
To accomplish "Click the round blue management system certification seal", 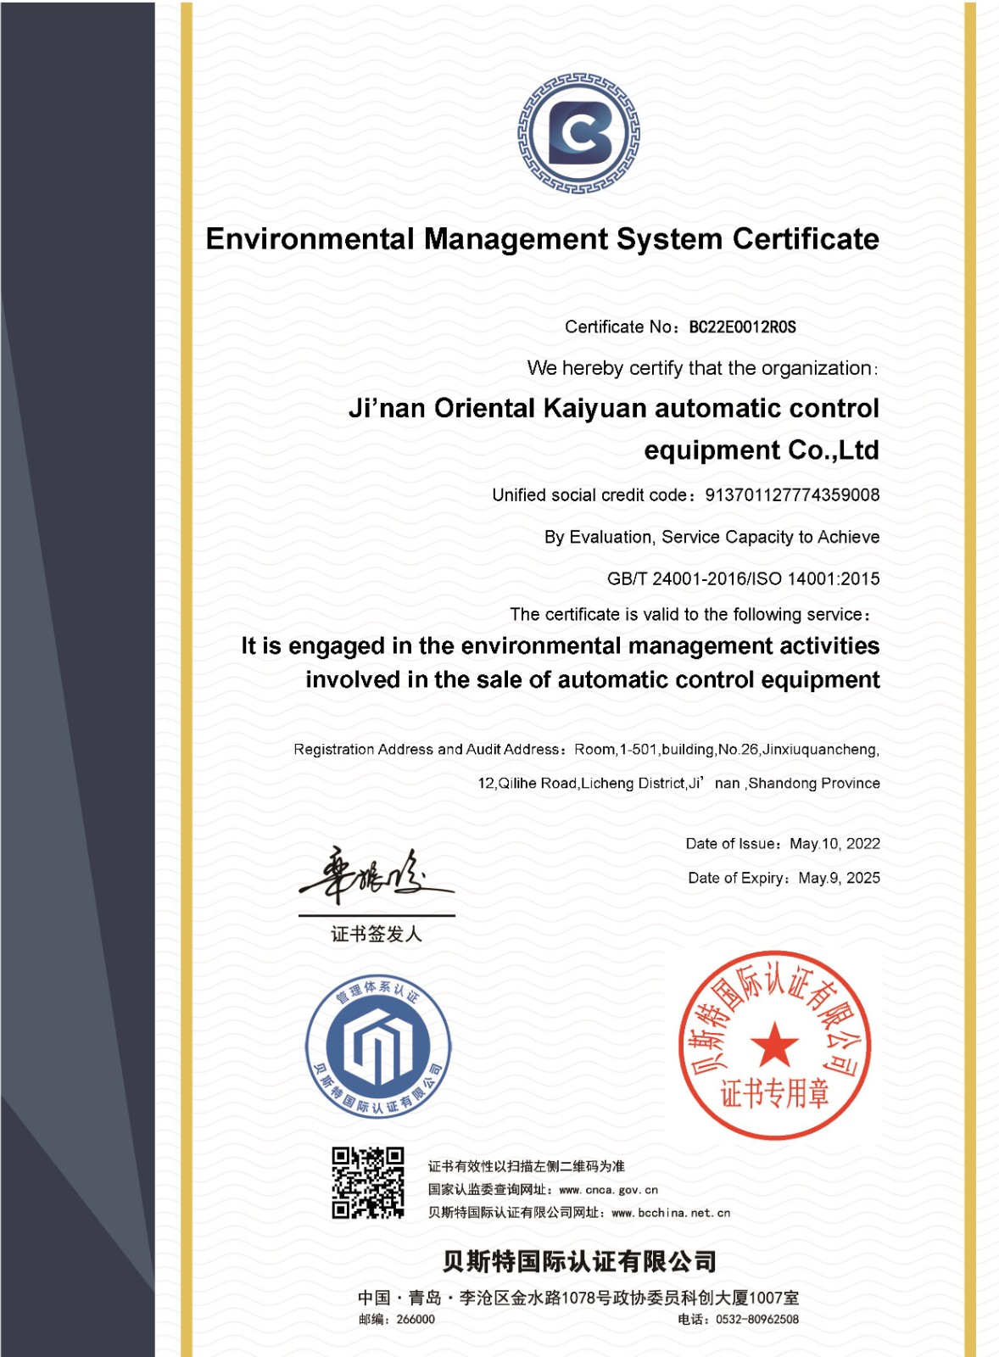I will point(378,1045).
